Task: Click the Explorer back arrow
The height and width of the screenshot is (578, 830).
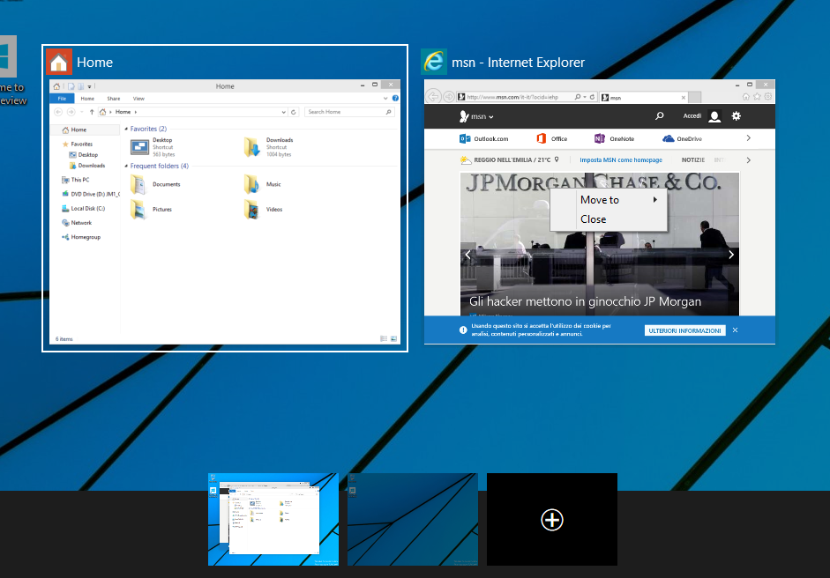Action: click(58, 112)
